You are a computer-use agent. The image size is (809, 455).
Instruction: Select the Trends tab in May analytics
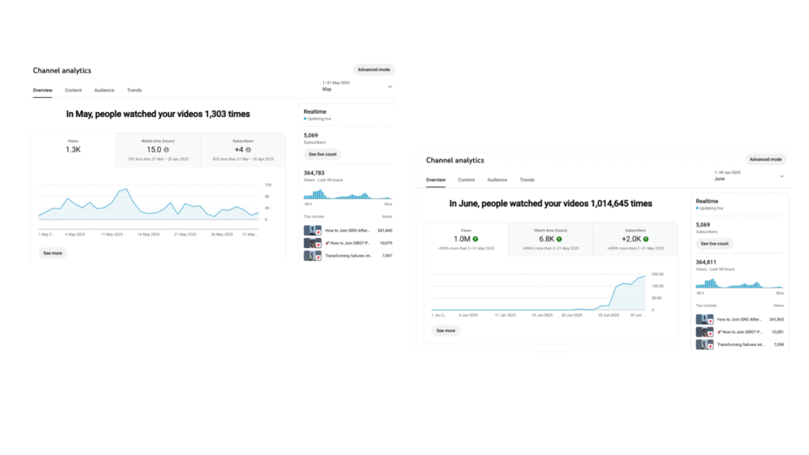point(134,90)
